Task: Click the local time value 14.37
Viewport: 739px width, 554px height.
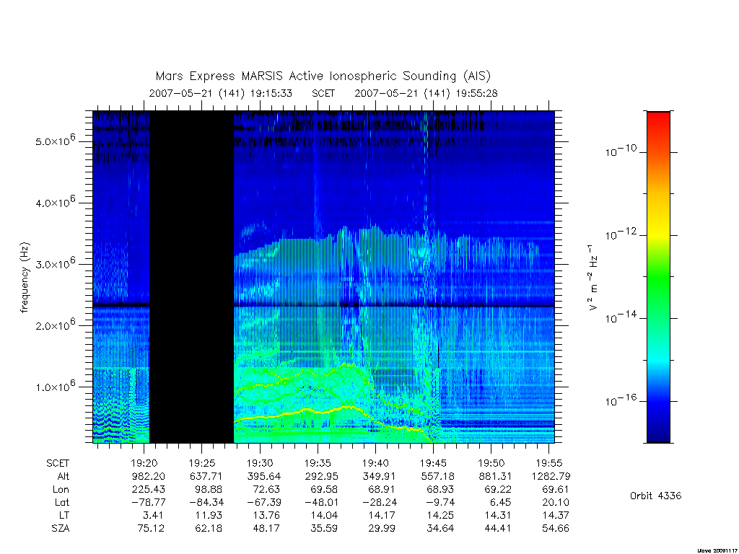Action: click(556, 515)
